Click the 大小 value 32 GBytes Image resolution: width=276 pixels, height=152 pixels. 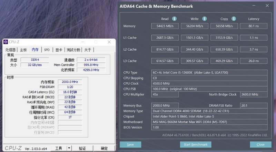point(35,65)
